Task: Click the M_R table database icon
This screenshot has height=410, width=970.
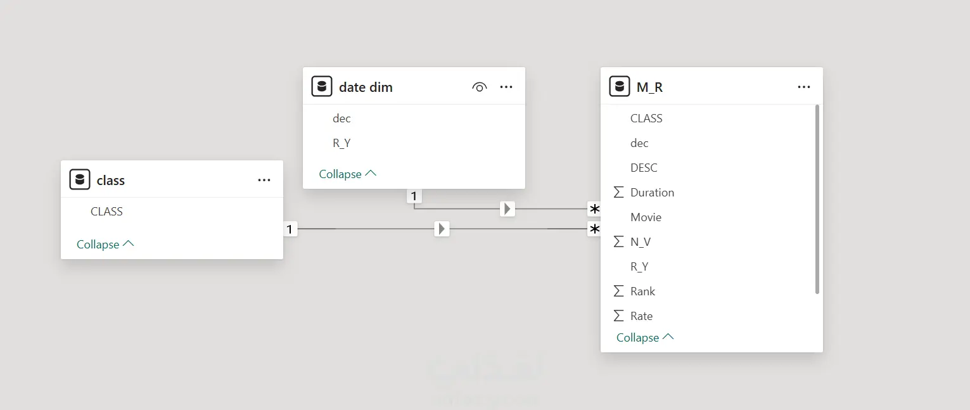Action: tap(620, 87)
